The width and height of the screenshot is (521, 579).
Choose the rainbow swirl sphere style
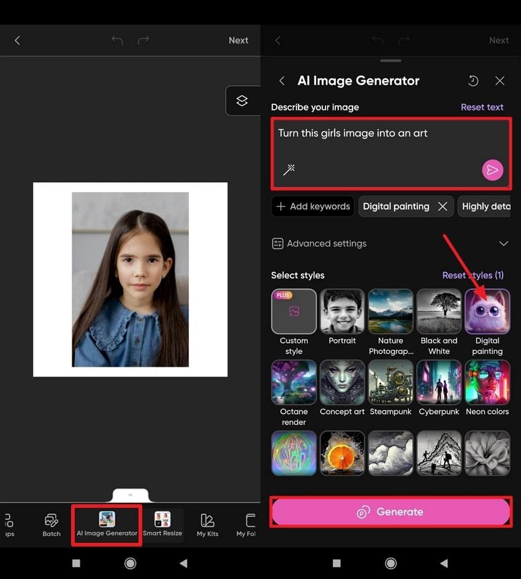pyautogui.click(x=294, y=453)
